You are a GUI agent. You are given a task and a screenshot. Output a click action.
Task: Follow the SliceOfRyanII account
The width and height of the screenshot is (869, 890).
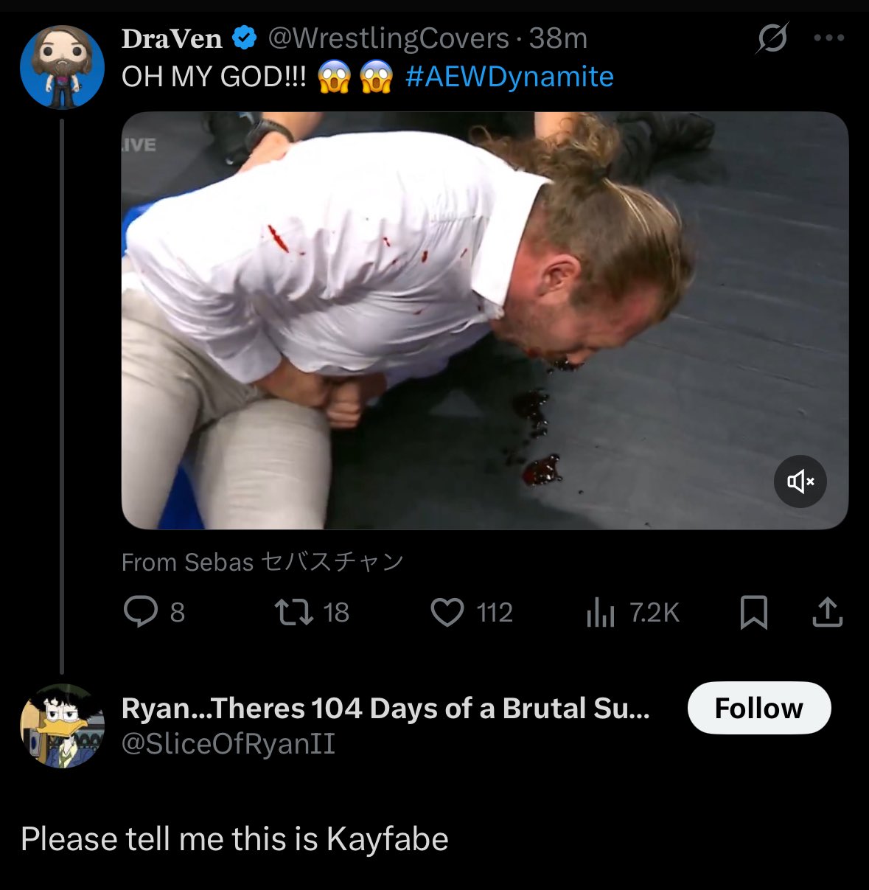tap(758, 708)
